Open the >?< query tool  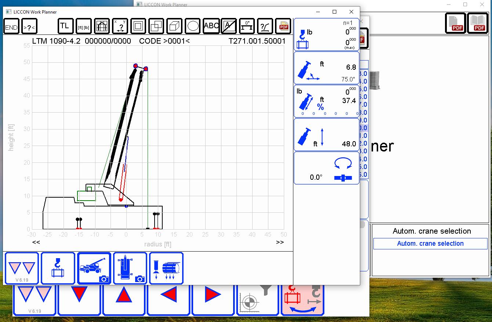[x=29, y=26]
